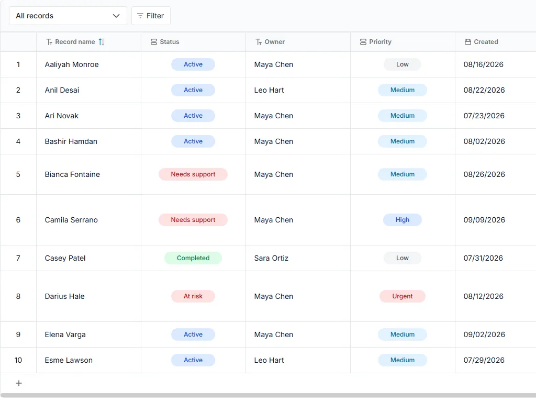This screenshot has width=536, height=402.
Task: Click created date 08/22/2026
Action: pos(484,90)
